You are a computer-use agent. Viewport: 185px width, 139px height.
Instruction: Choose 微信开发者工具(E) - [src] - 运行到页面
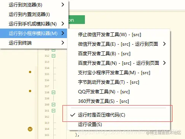point(119,44)
